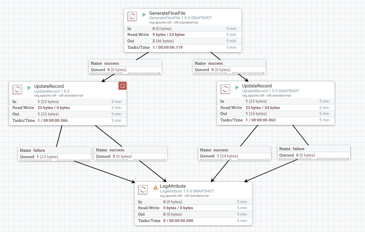The image size is (365, 232).
Task: Click the green running indicator on GenerateFlowFile
Action: (144, 15)
